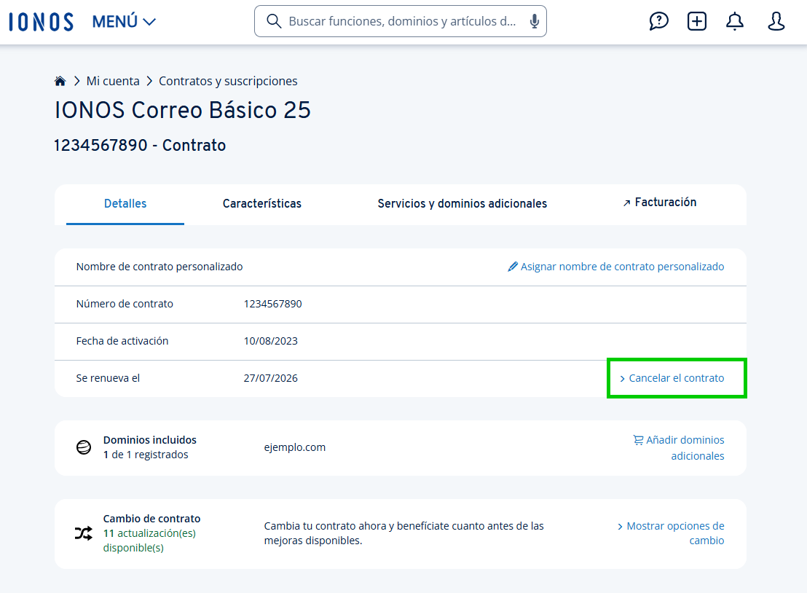The image size is (807, 593).
Task: Click Añadir dominios adicionales link
Action: (679, 448)
